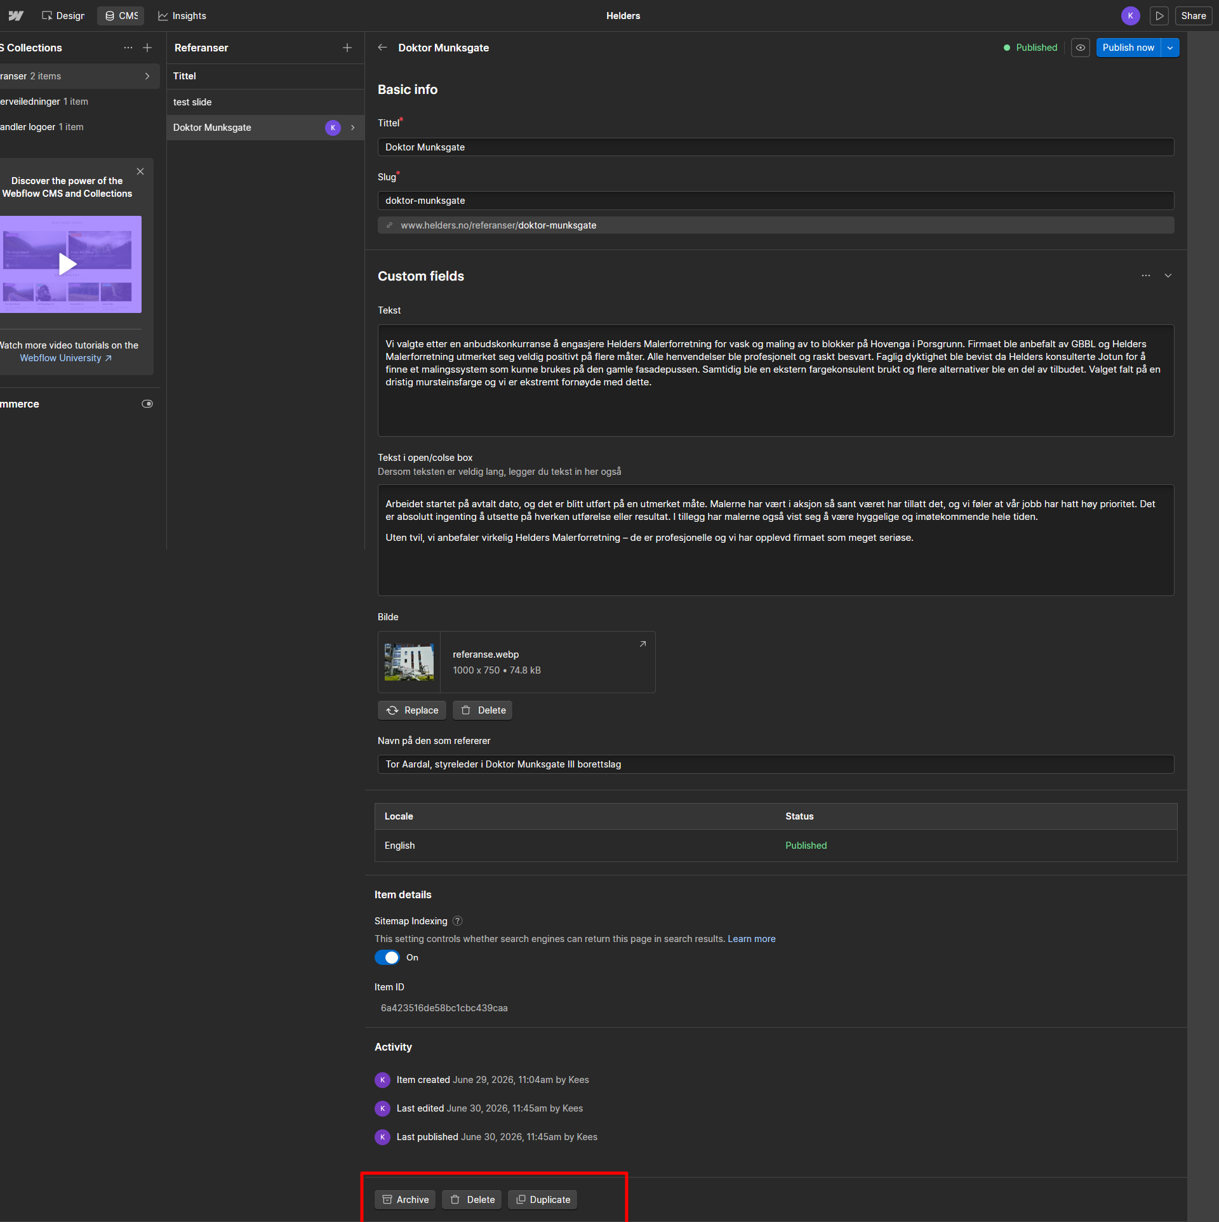Open the Learn more link
This screenshot has height=1222, width=1219.
pos(752,939)
